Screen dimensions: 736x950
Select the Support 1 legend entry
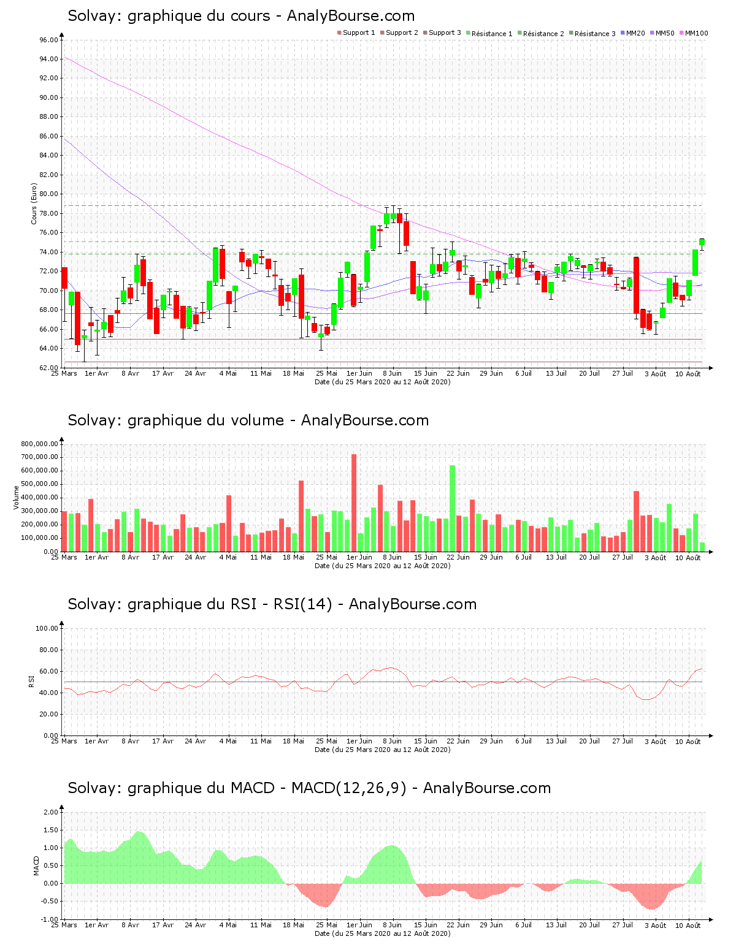tap(356, 32)
